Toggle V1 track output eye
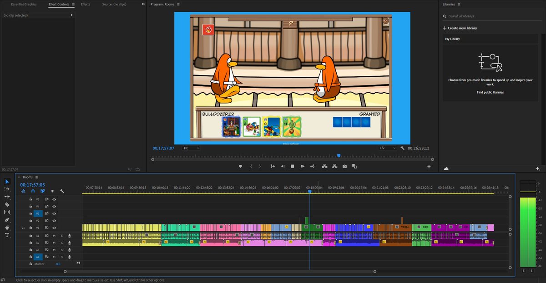 [54, 228]
